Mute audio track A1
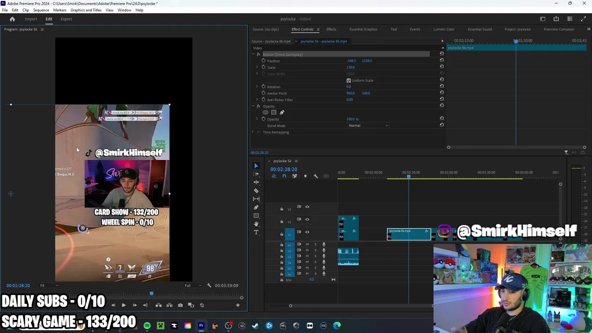 coord(307,244)
